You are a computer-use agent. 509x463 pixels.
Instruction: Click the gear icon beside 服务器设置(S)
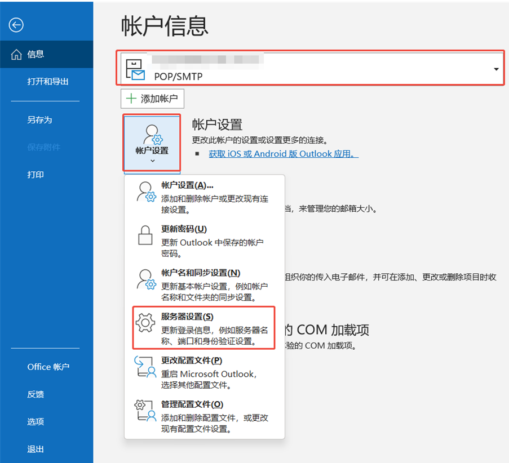145,323
